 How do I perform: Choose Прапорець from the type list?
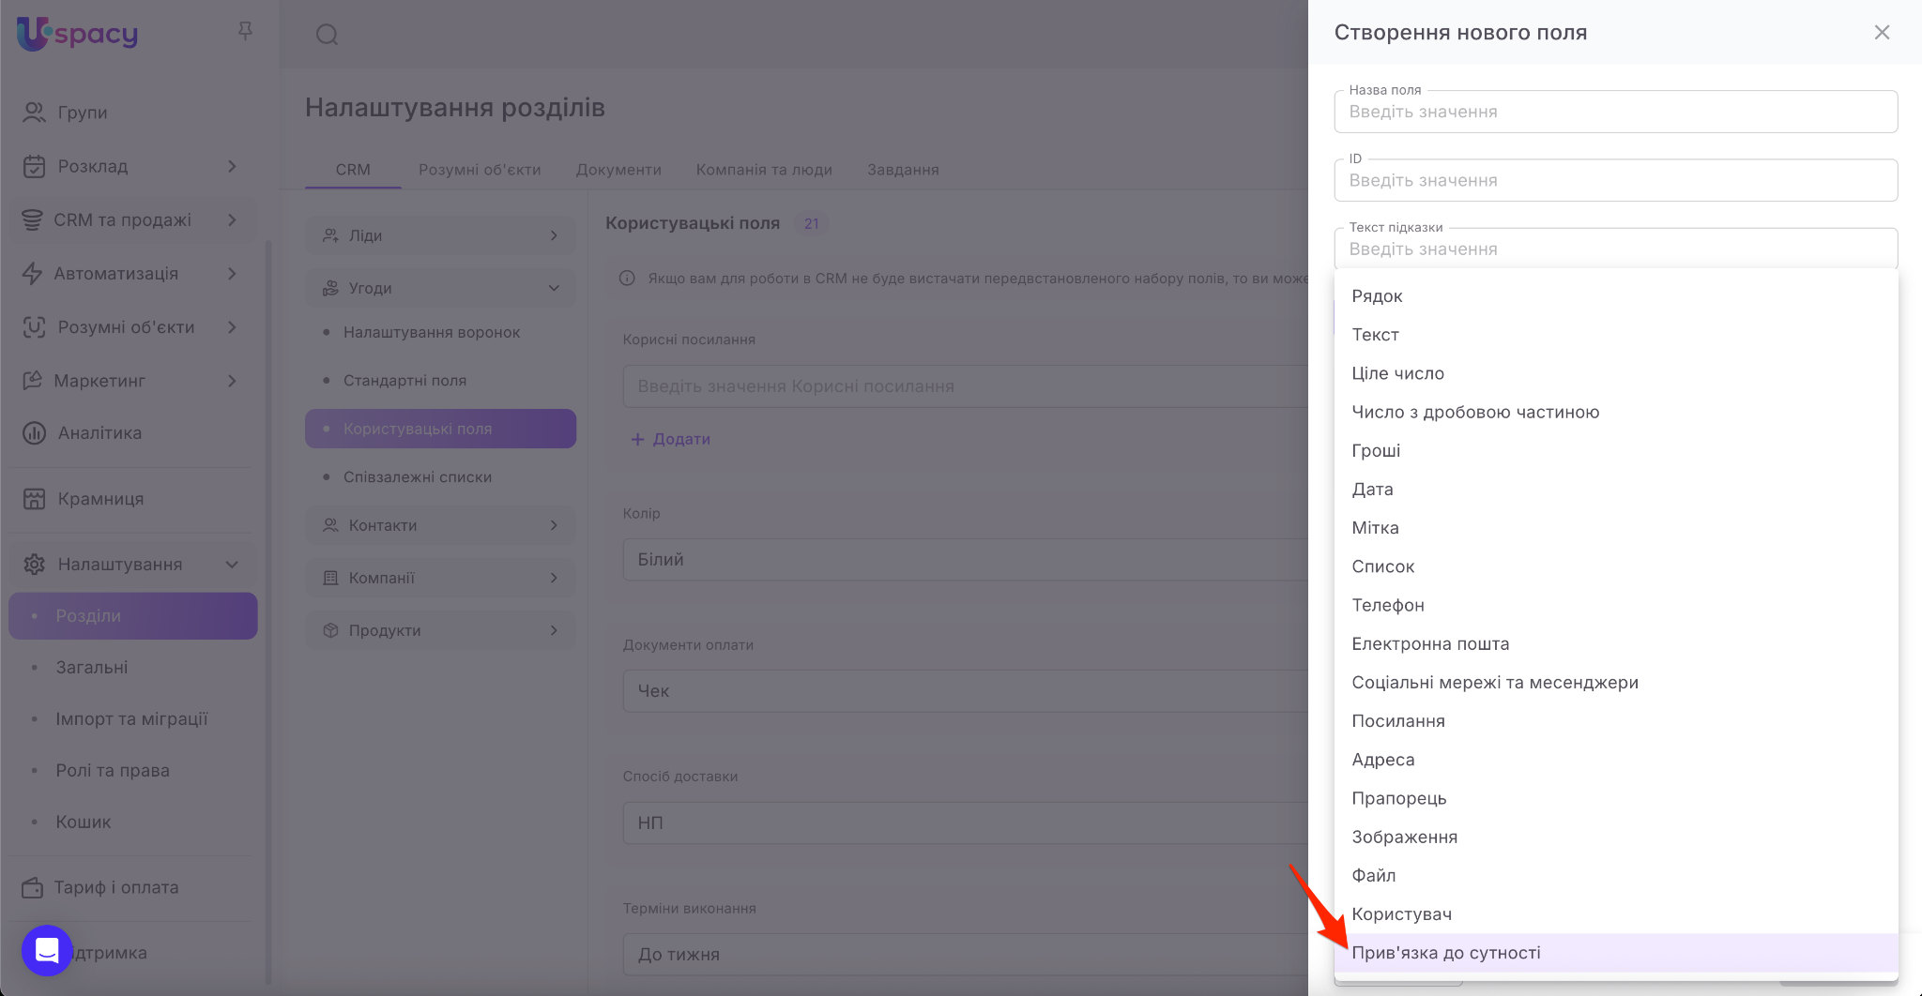point(1398,798)
